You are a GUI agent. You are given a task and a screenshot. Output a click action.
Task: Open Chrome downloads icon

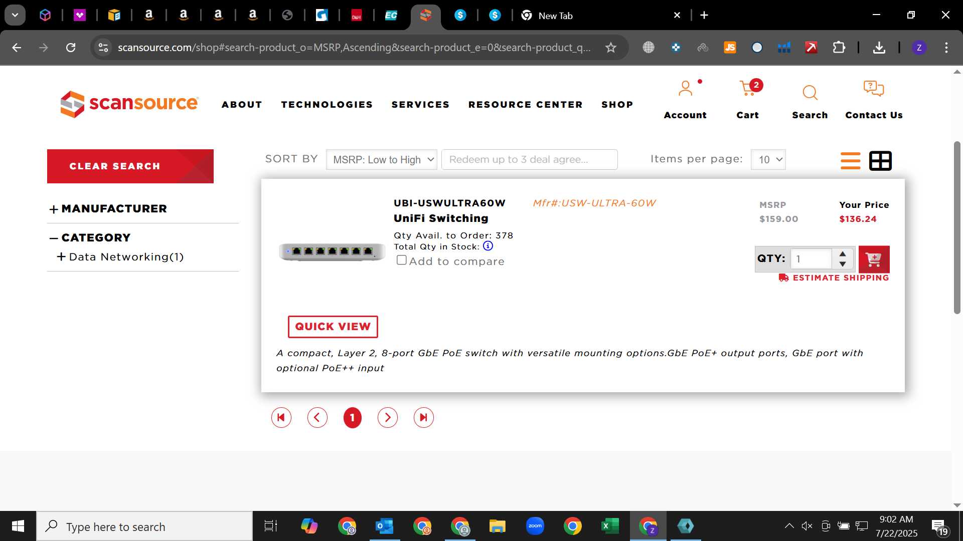(879, 48)
